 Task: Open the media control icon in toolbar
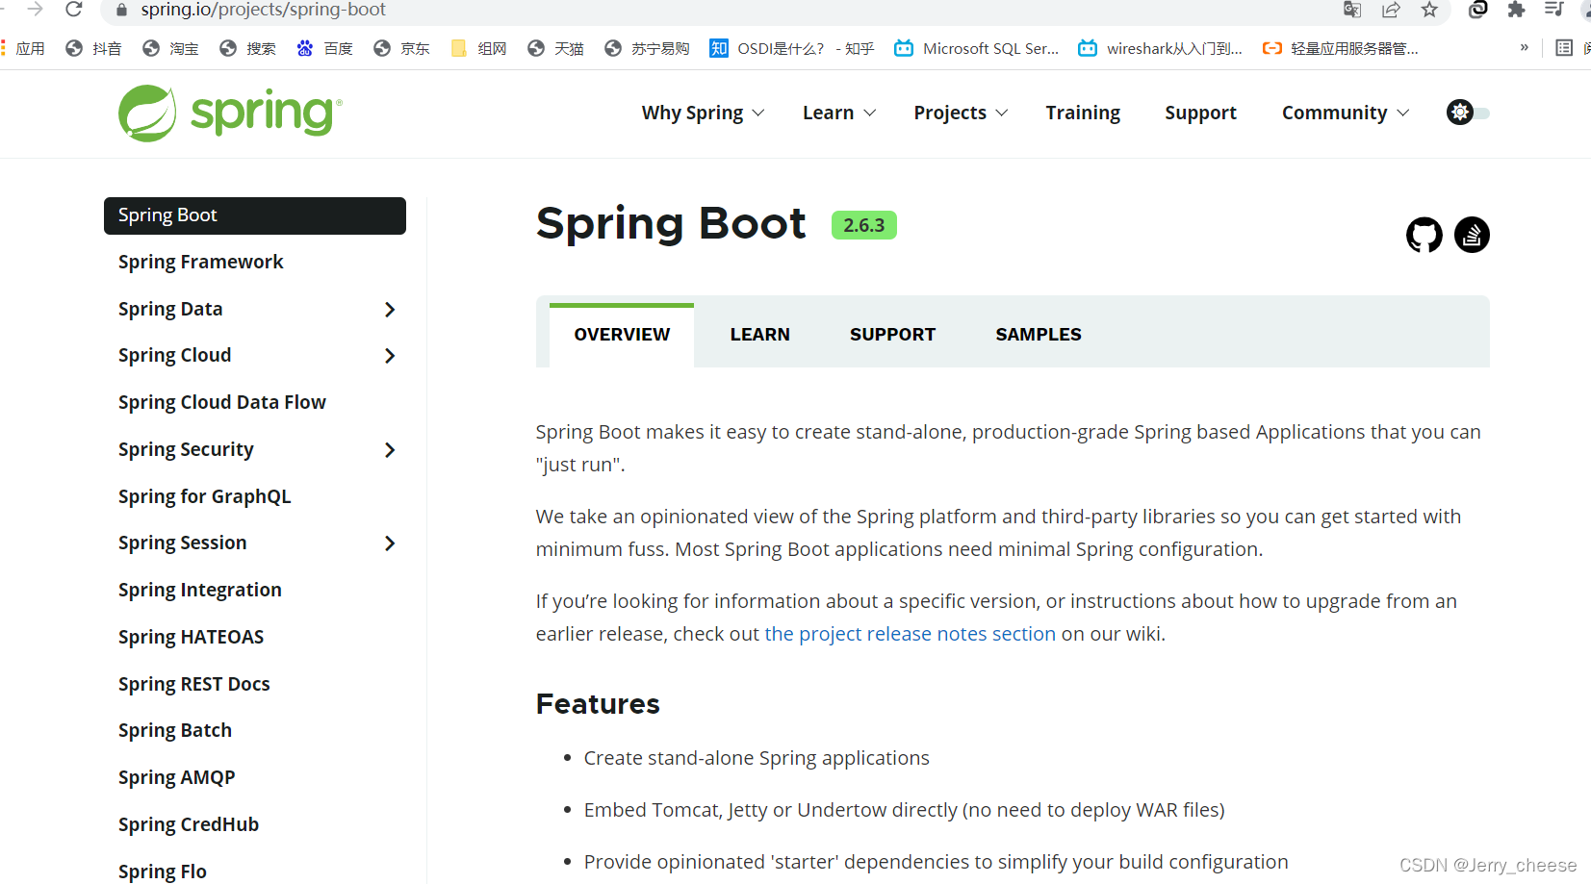pyautogui.click(x=1553, y=10)
